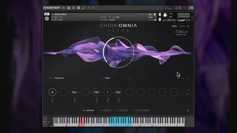The height and width of the screenshot is (133, 237).
Task: Click the round Native Instruments badge icon
Action: pos(47,19)
